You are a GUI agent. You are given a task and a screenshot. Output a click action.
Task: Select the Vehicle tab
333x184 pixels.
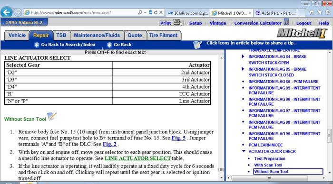17,36
